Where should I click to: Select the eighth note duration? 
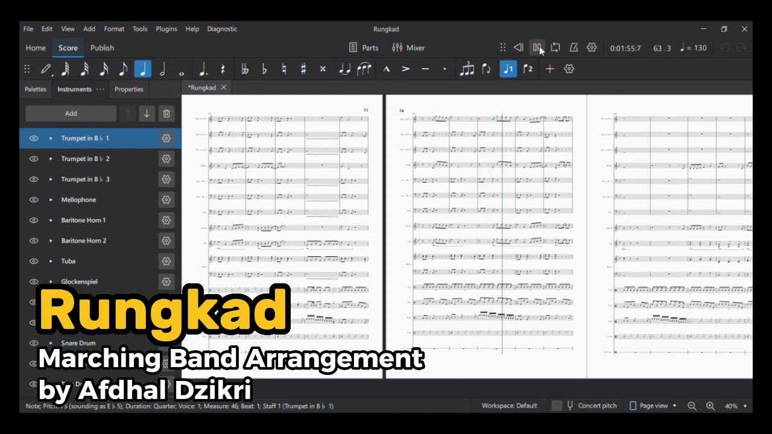tap(123, 69)
